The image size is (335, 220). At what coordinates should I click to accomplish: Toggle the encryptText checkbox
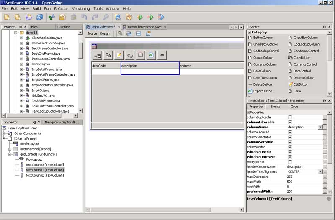(x=290, y=162)
